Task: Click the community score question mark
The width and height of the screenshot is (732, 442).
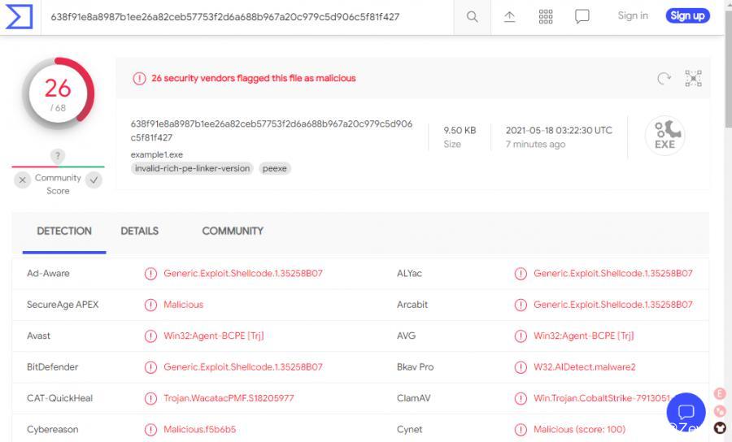Action: [x=58, y=155]
